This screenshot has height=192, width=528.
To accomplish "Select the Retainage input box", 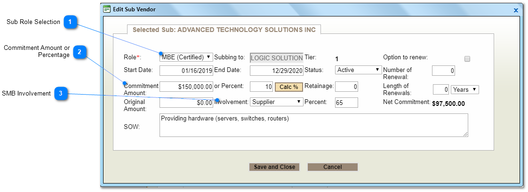I will point(346,87).
